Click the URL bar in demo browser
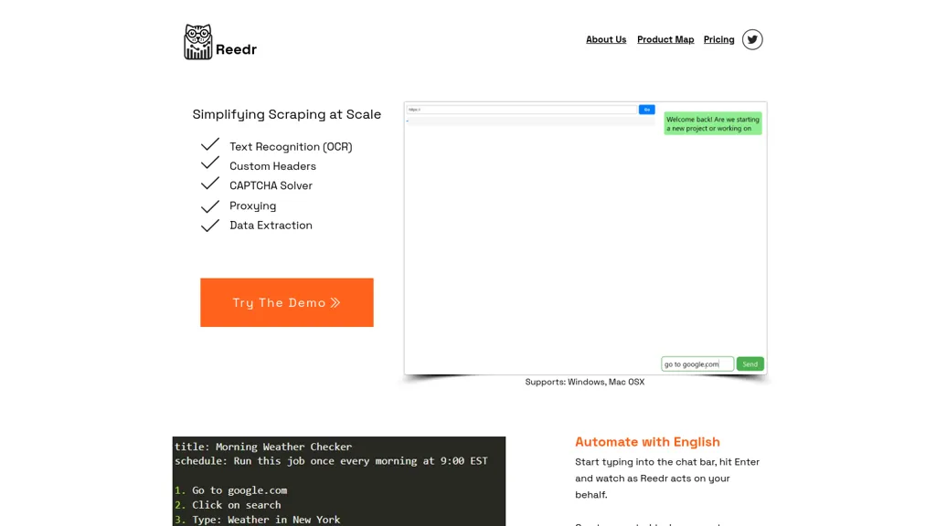Screen dimensions: 936x526 pos(522,110)
